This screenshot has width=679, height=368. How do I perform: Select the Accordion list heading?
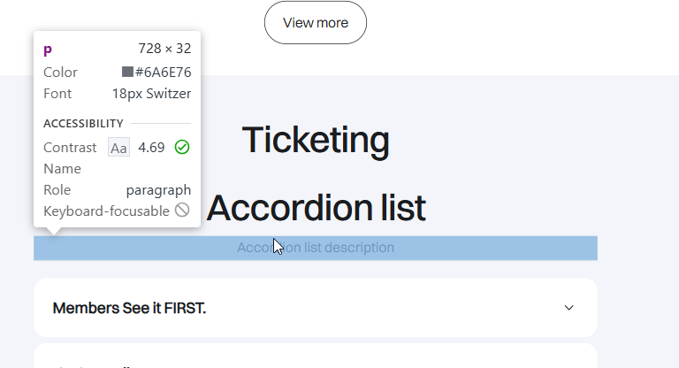click(x=316, y=208)
